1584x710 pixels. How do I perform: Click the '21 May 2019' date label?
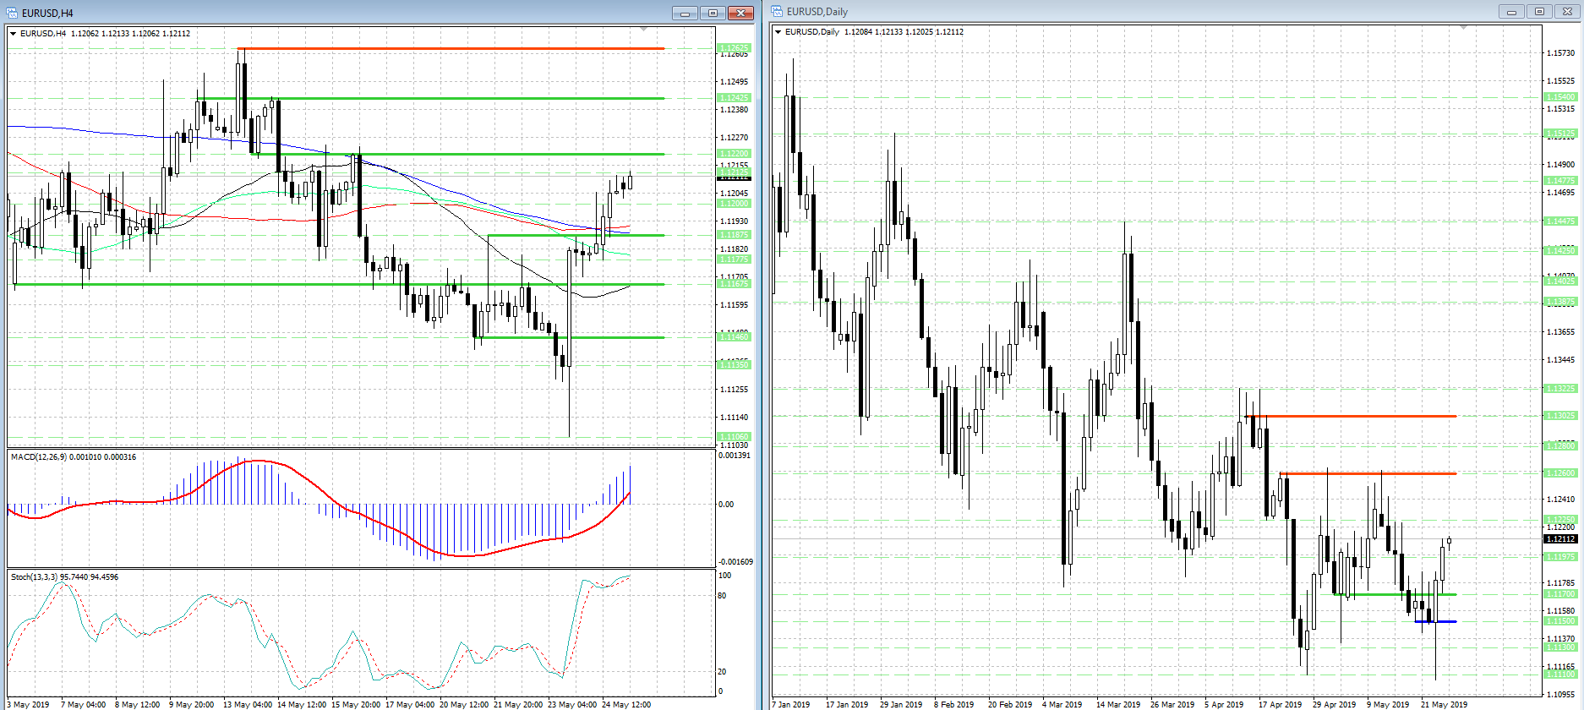[1445, 705]
